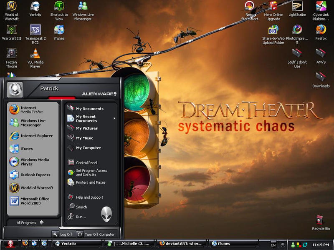
Task: Launch Mozilla Firefox from Start menu
Action: (33, 110)
